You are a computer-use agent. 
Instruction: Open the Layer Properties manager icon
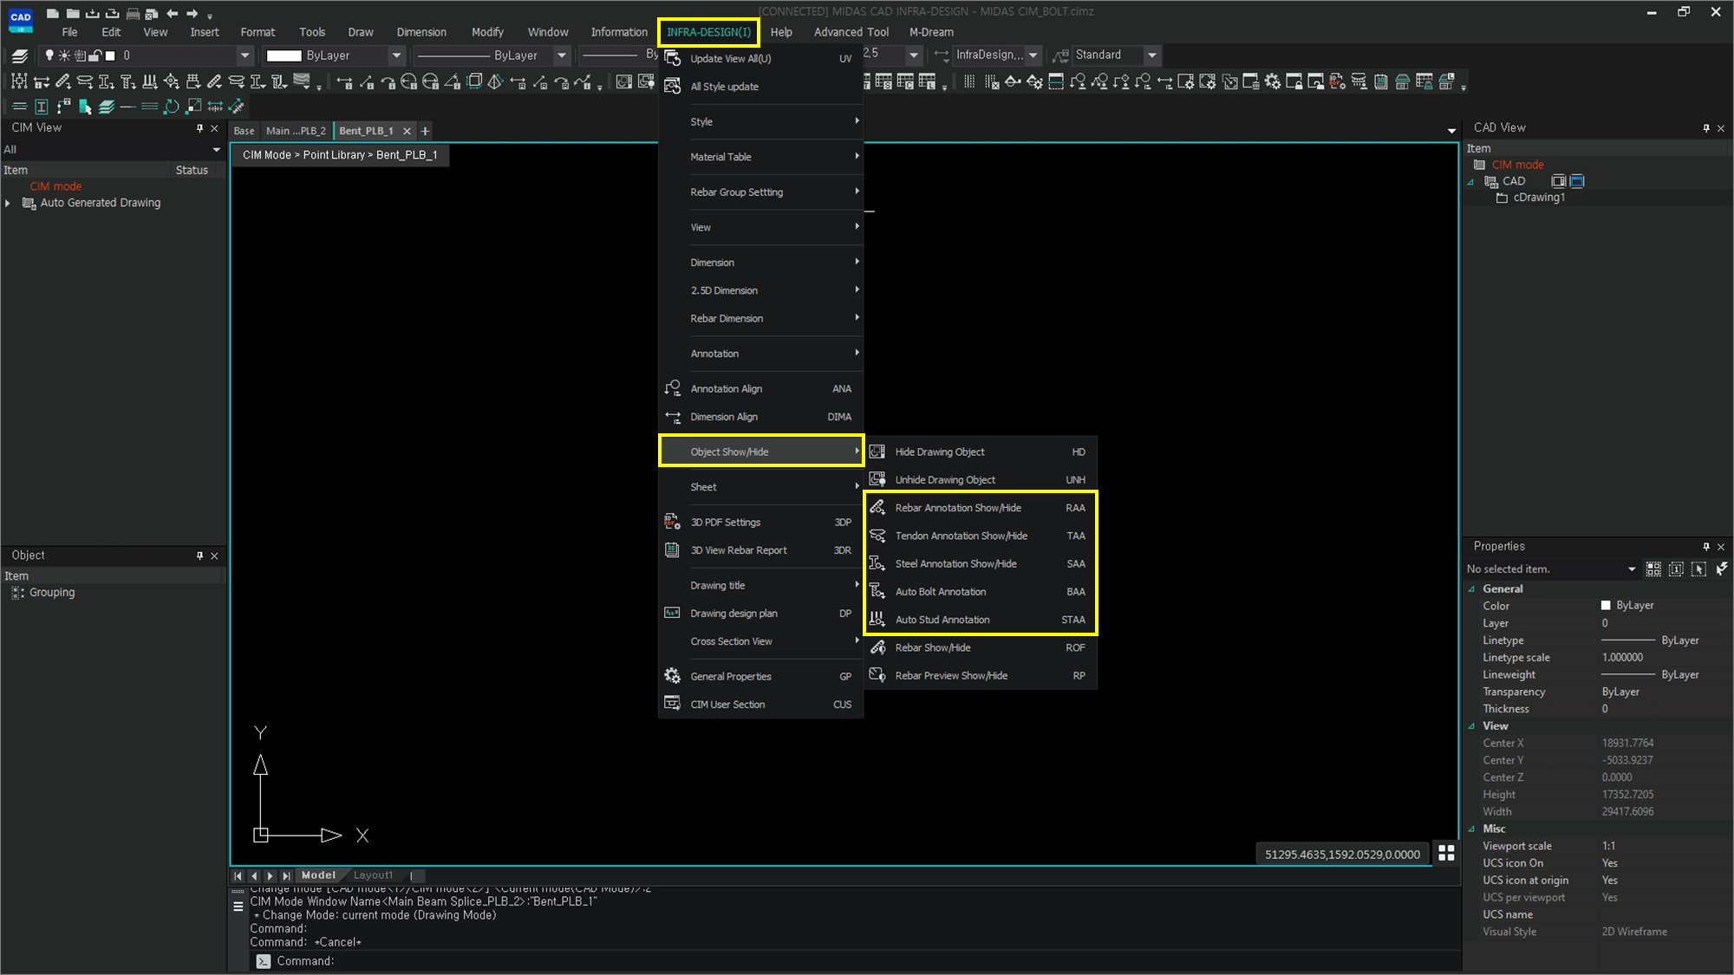[x=19, y=55]
